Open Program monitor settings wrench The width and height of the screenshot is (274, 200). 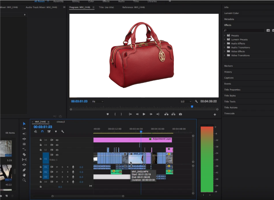pos(196,101)
